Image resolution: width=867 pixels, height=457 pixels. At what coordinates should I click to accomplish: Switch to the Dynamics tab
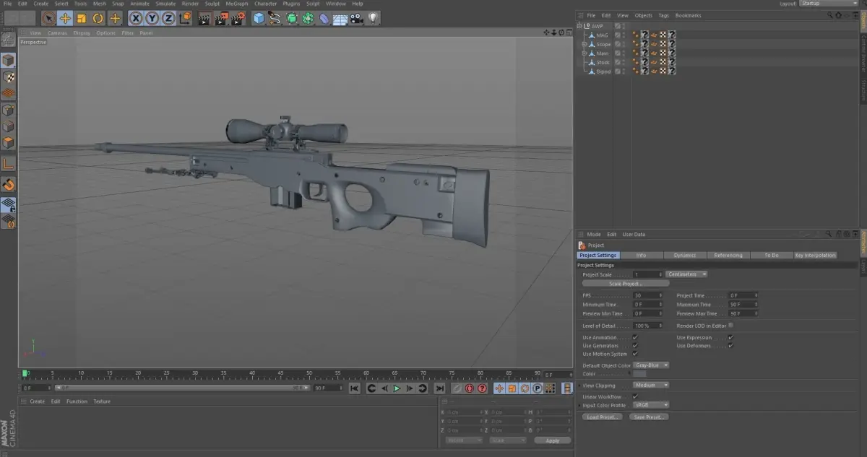pyautogui.click(x=684, y=255)
